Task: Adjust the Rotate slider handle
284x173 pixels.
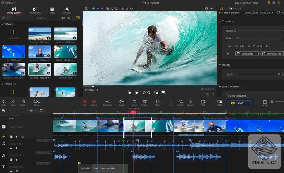Action: pos(235,31)
